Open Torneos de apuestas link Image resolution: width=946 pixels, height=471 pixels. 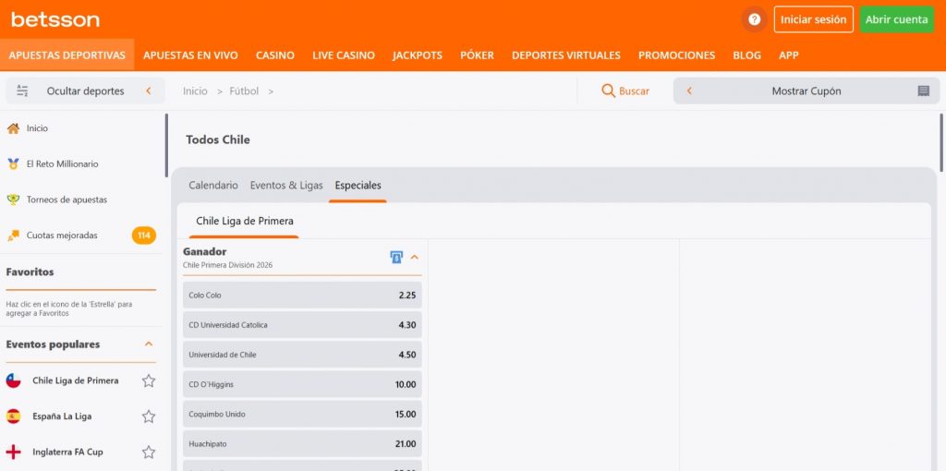(x=67, y=199)
